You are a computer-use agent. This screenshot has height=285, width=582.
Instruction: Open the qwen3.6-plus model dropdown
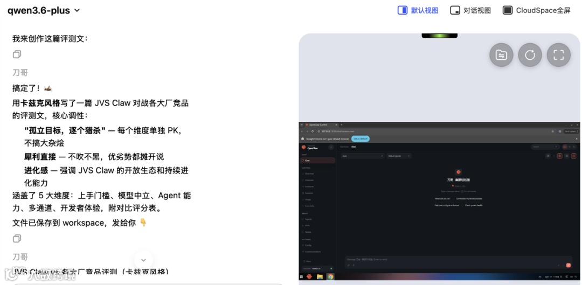44,10
